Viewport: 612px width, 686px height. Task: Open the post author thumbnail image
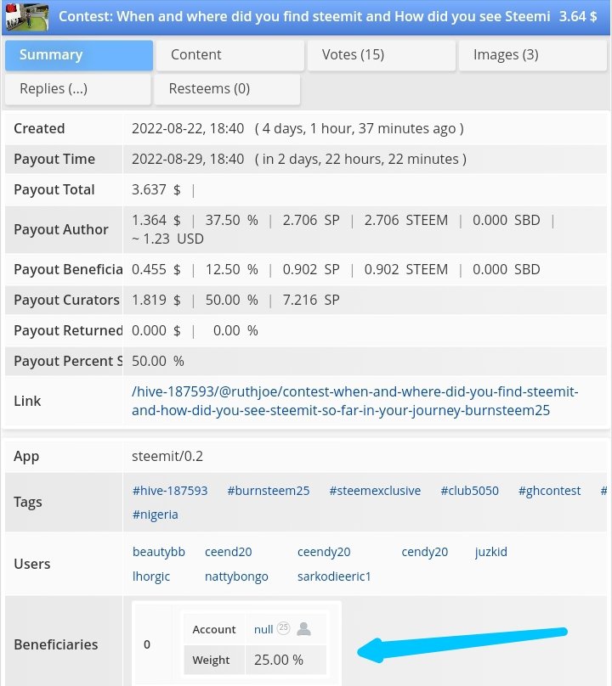pos(26,17)
